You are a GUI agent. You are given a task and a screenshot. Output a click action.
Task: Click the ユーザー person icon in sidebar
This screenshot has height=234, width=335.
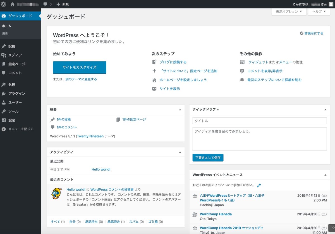click(4, 103)
